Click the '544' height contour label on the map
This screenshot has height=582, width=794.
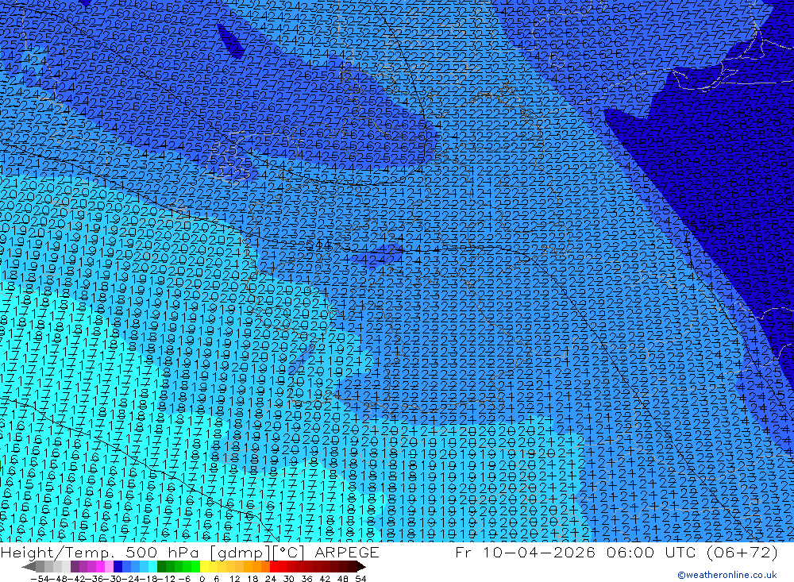point(319,245)
